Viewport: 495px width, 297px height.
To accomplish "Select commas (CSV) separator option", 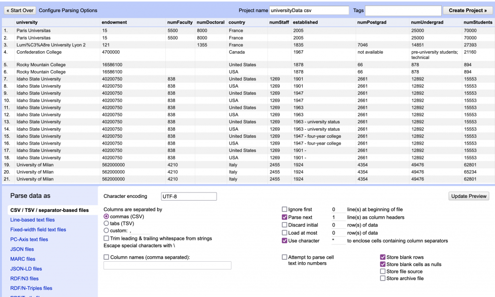I will click(106, 216).
